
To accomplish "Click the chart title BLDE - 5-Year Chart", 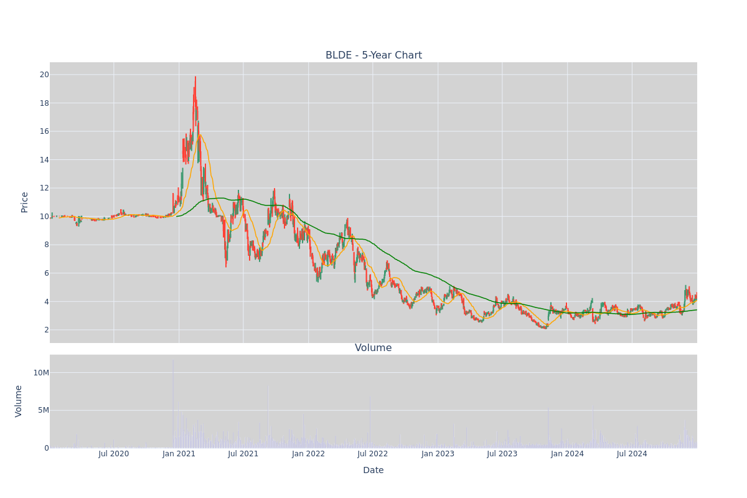I will [x=374, y=55].
